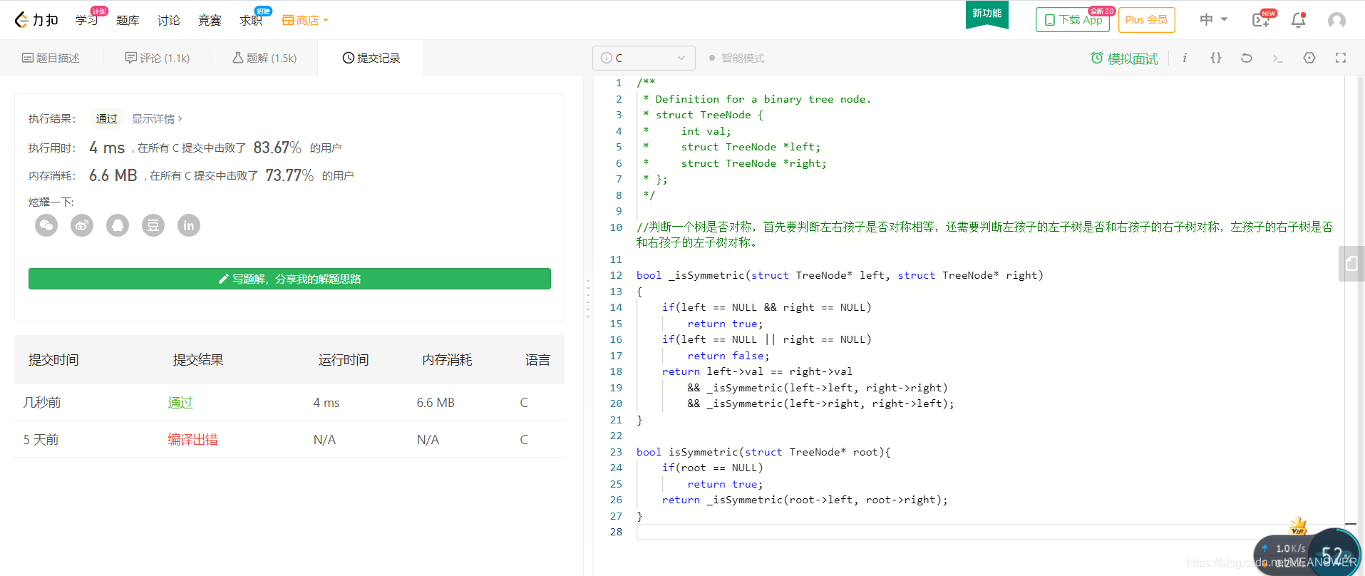This screenshot has height=576, width=1365.
Task: Click the code format braces icon
Action: (x=1216, y=58)
